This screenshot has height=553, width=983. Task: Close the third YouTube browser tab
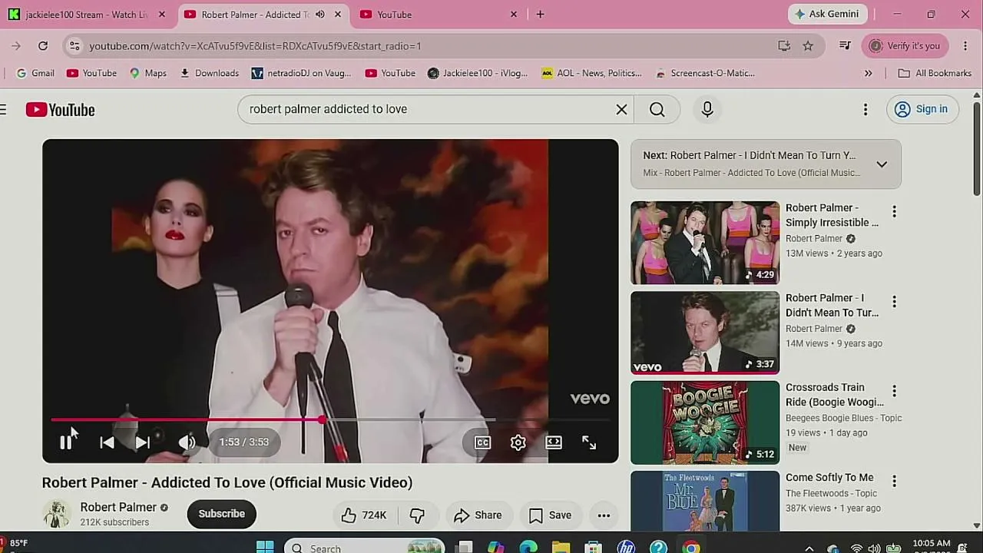[514, 15]
